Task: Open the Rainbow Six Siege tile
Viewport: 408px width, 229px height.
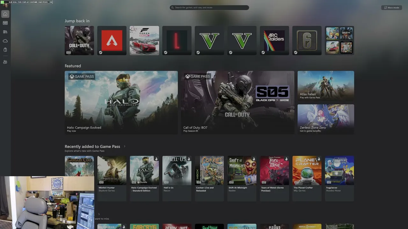Action: [307, 40]
